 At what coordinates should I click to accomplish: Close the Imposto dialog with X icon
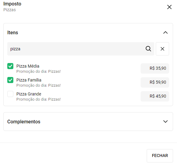(x=169, y=7)
